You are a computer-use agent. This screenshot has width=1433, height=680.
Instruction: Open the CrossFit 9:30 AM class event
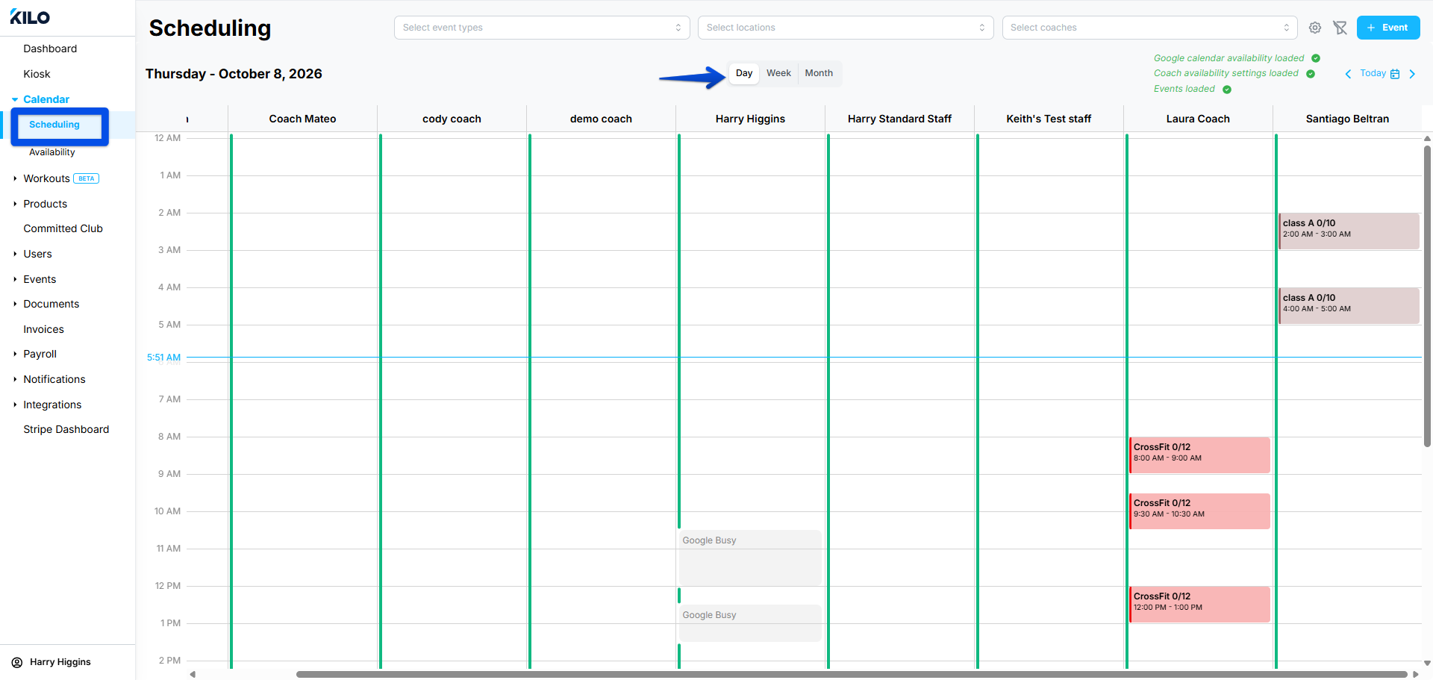pyautogui.click(x=1199, y=511)
